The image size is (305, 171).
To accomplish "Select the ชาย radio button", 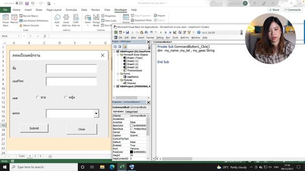I will coord(38,97).
